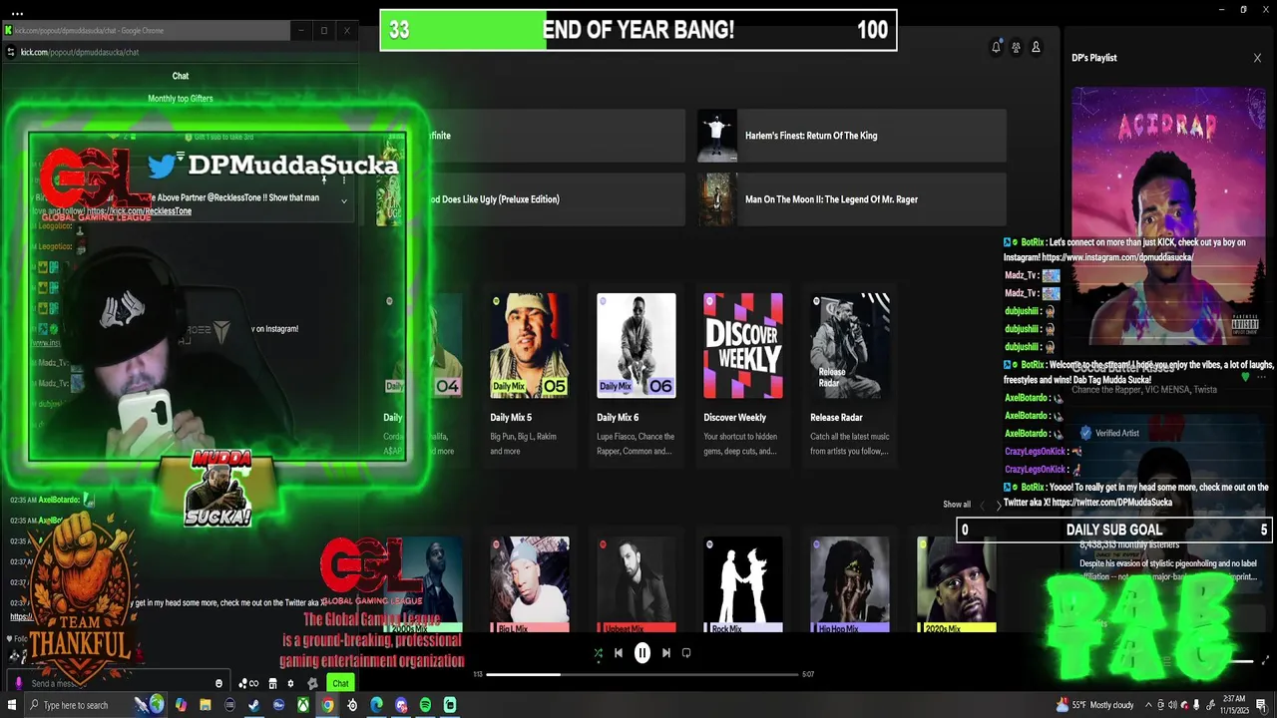This screenshot has width=1277, height=718.
Task: Open the Windows Start menu
Action: click(x=12, y=705)
